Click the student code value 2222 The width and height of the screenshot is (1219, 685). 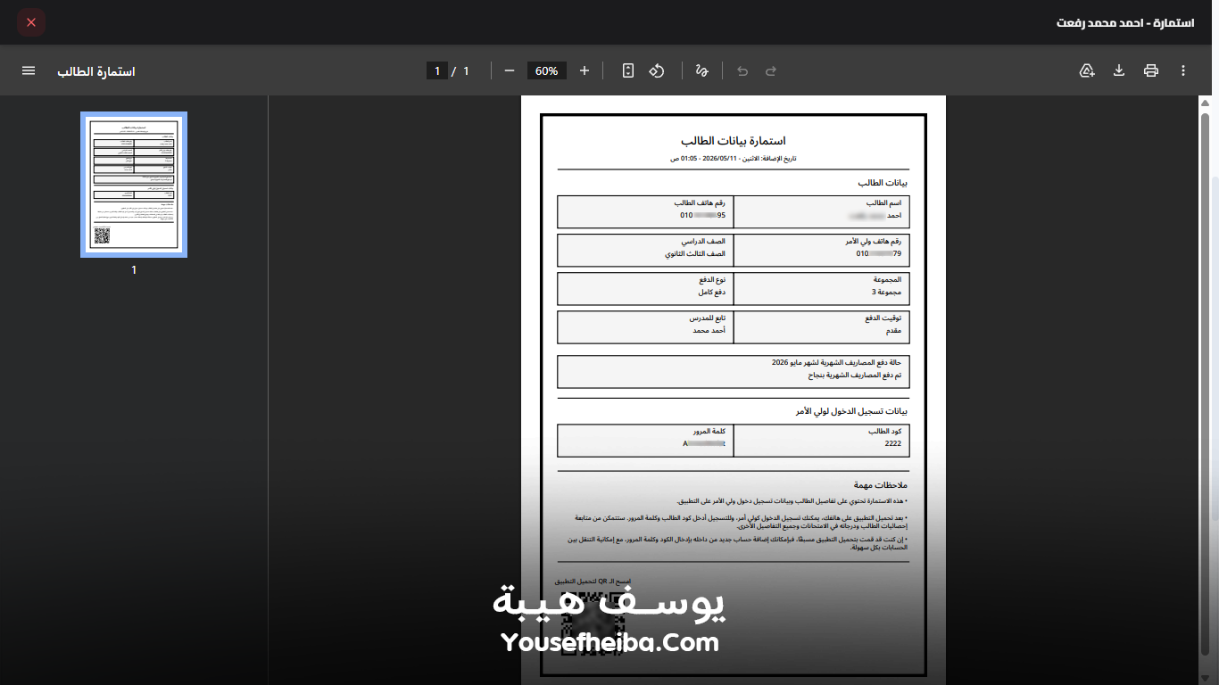pyautogui.click(x=893, y=443)
